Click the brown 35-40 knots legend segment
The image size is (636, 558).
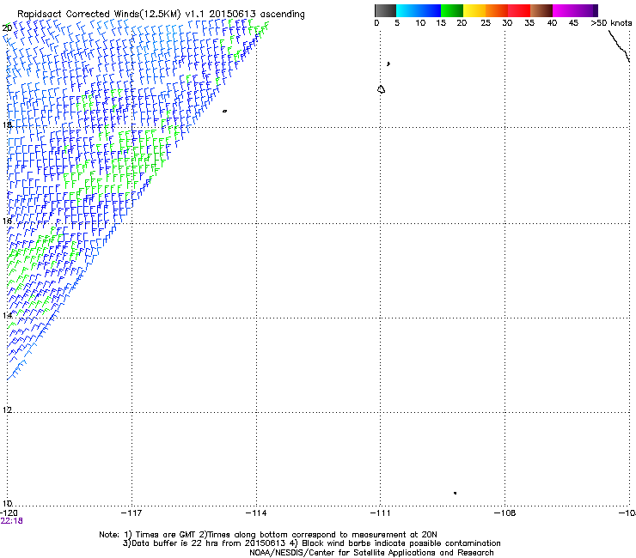click(541, 10)
